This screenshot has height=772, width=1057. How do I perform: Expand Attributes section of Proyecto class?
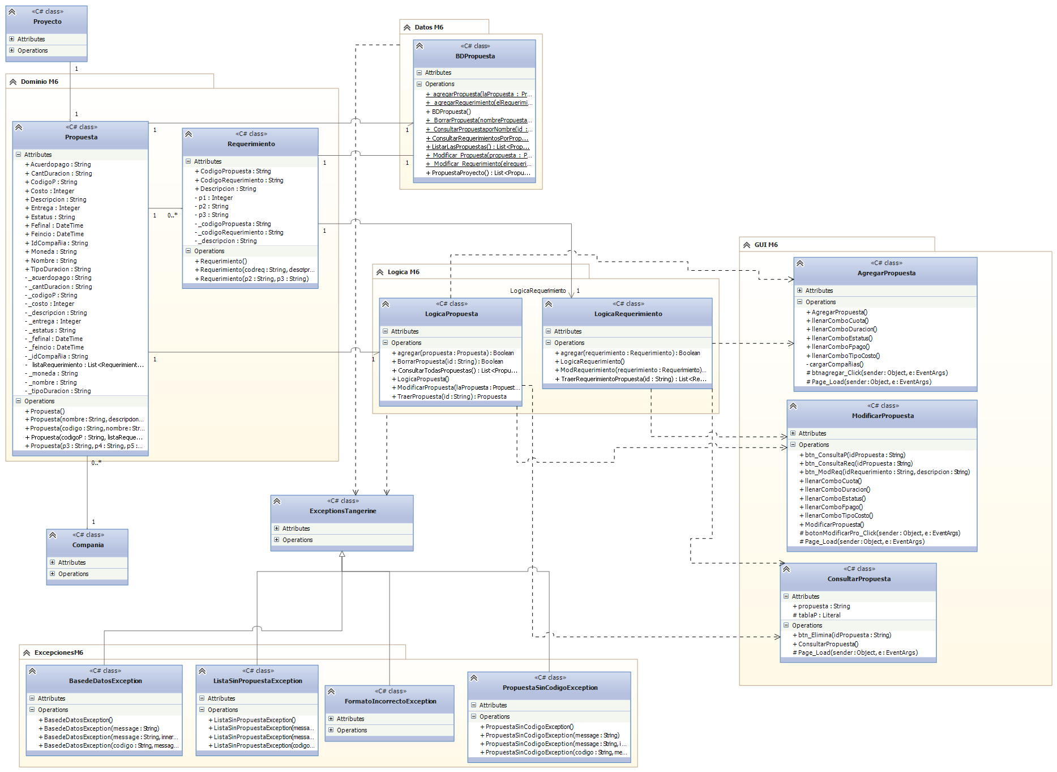11,39
